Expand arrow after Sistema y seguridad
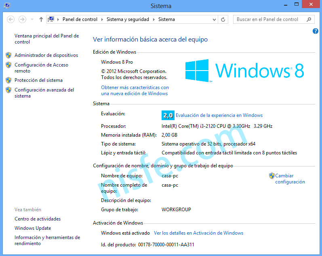 pos(154,19)
